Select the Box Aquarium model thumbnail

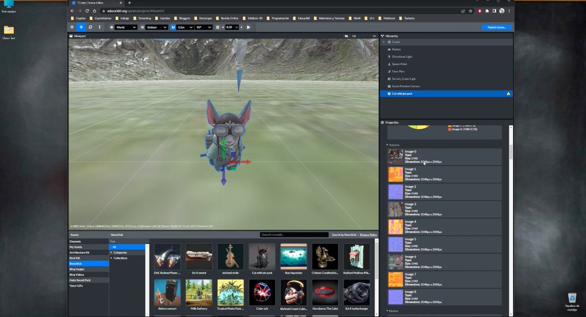click(293, 256)
